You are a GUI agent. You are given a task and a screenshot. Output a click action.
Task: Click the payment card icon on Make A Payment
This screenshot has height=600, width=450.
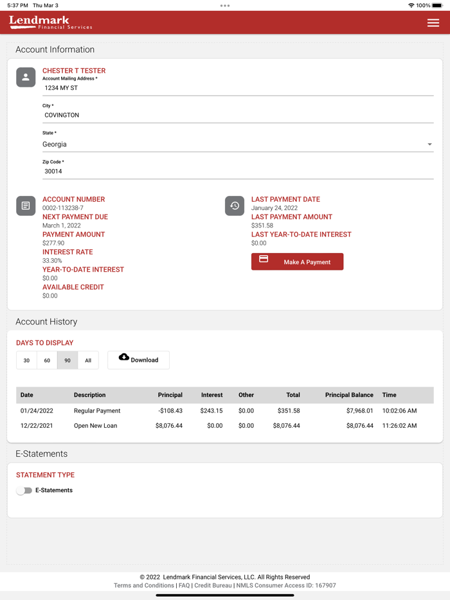click(x=265, y=261)
